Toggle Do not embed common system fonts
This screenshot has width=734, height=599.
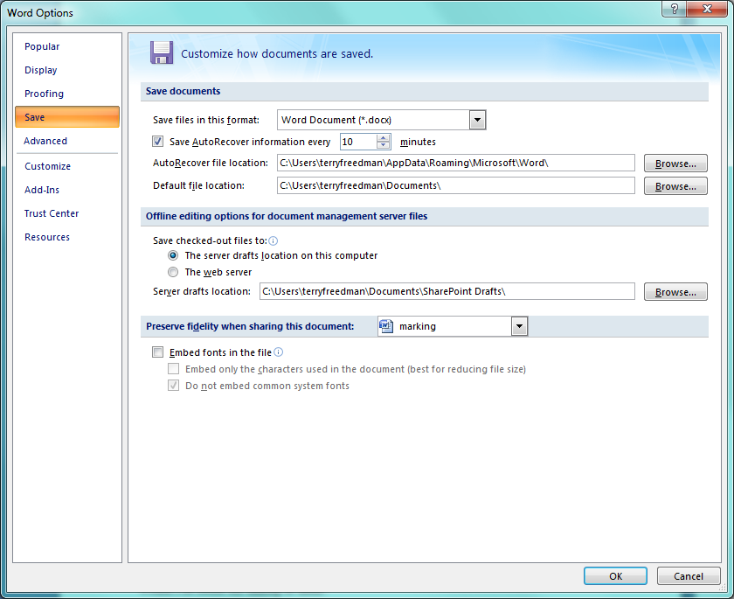(174, 386)
